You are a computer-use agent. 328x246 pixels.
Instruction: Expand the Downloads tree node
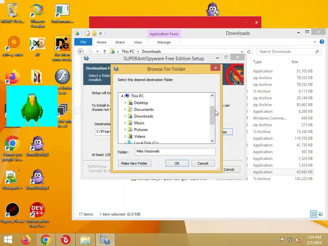125,116
